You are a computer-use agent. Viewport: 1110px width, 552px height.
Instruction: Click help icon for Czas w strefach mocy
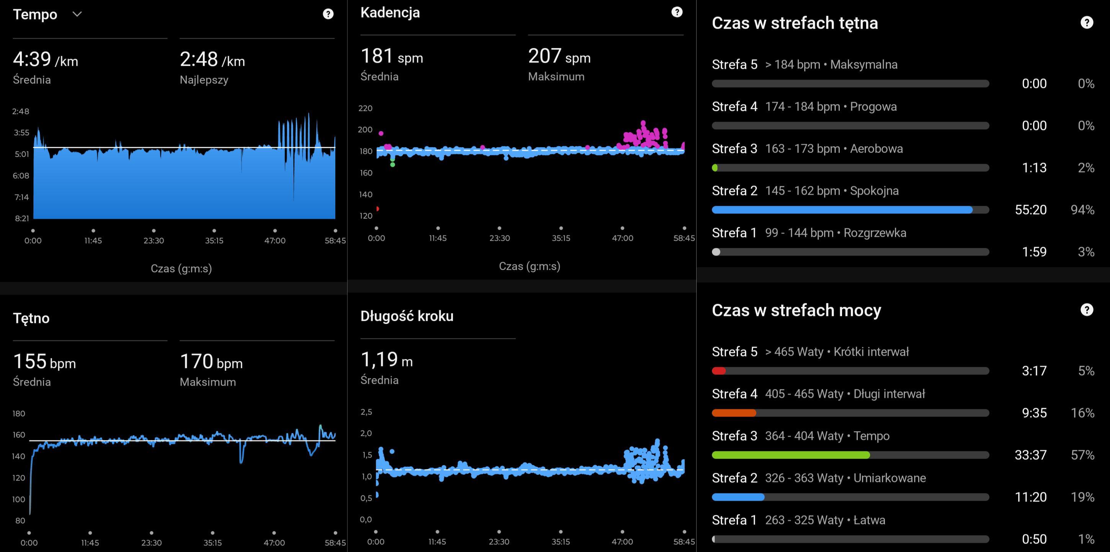(x=1086, y=309)
